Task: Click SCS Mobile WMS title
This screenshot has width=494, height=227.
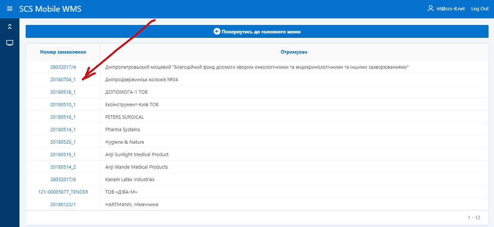Action: pos(50,9)
